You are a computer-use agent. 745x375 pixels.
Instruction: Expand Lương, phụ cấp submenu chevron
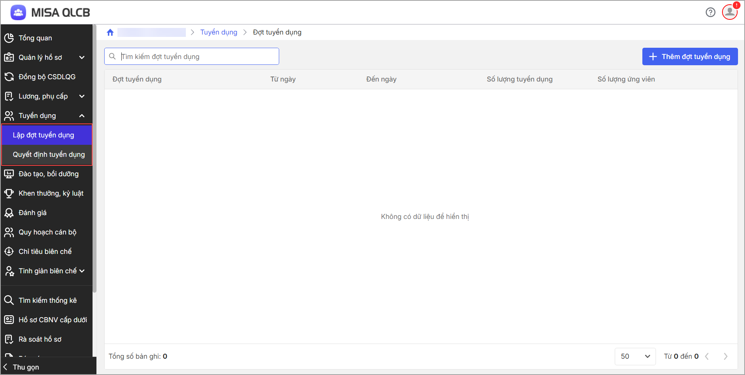tap(82, 96)
